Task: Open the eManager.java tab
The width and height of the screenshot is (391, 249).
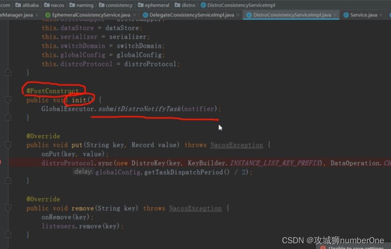Action: [x=16, y=15]
